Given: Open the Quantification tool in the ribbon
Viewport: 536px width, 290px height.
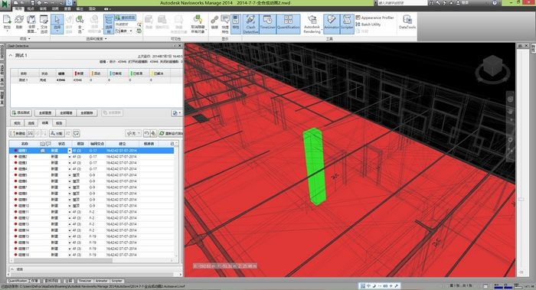Looking at the screenshot, I should point(288,24).
